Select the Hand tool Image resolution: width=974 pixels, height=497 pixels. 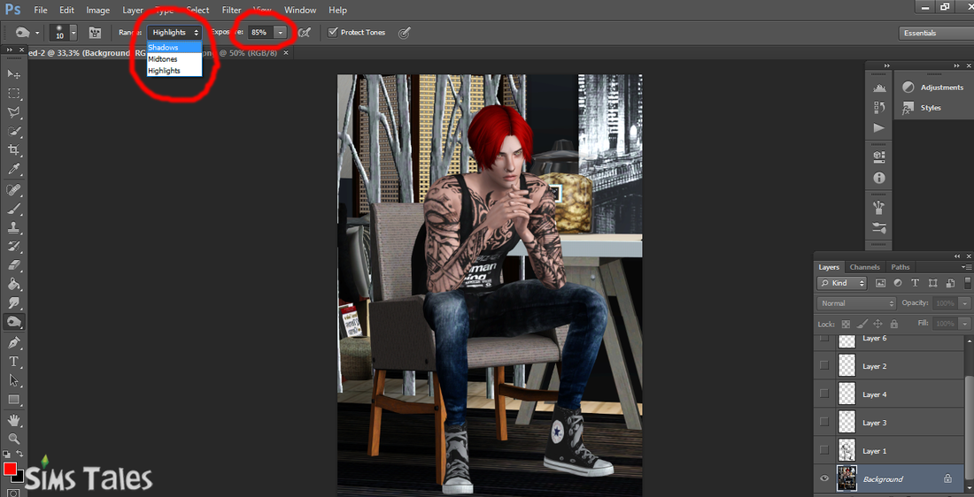[13, 420]
